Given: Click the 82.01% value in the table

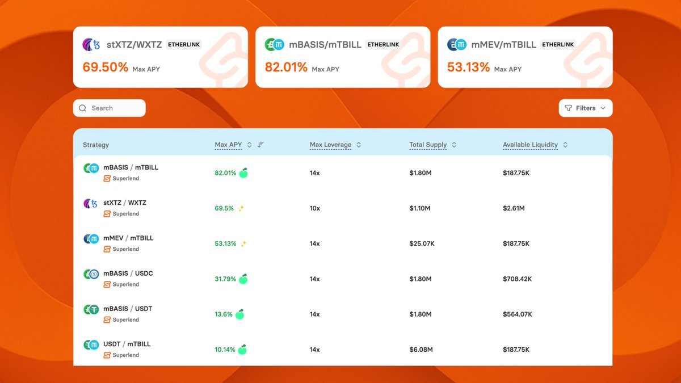Looking at the screenshot, I should [x=225, y=172].
